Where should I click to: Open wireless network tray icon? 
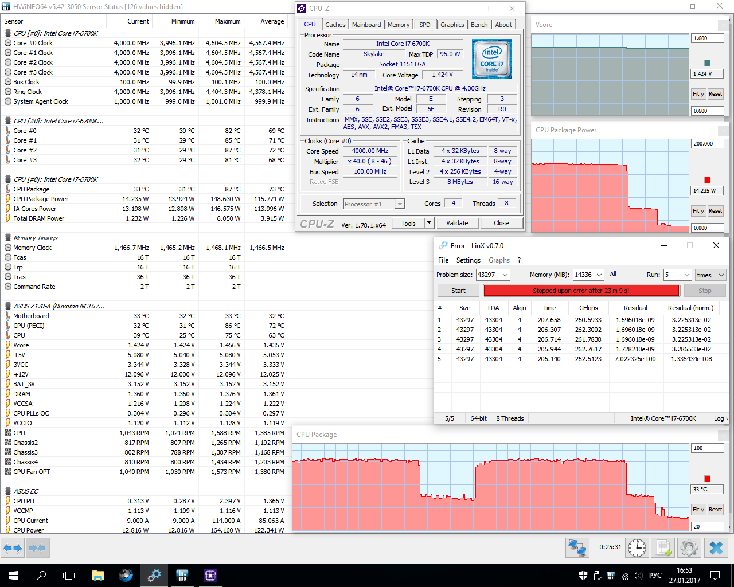(x=624, y=576)
